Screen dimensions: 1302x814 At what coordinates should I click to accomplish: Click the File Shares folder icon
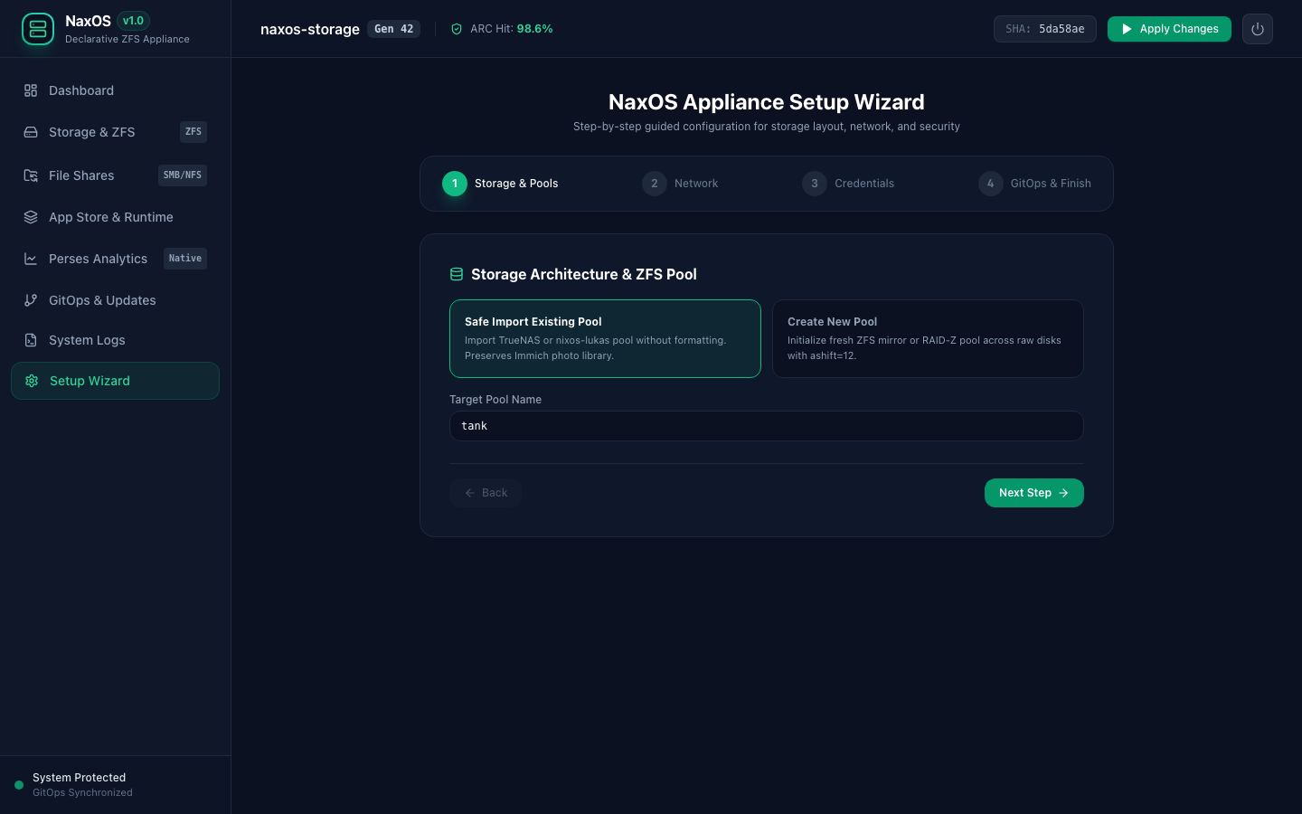click(31, 175)
